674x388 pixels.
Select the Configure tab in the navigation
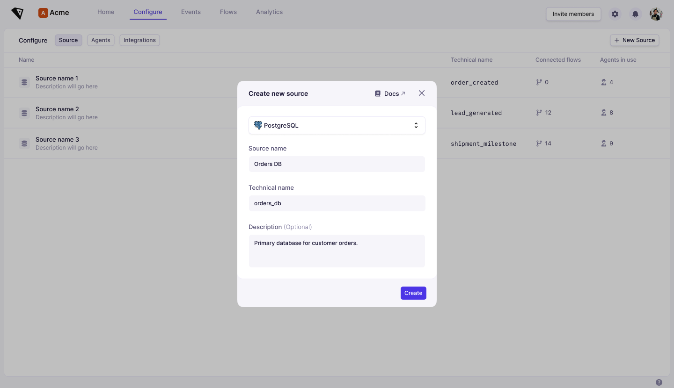pos(148,12)
